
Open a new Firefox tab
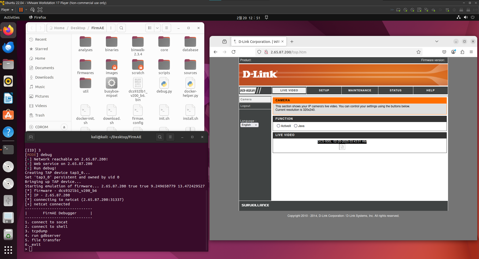point(292,41)
